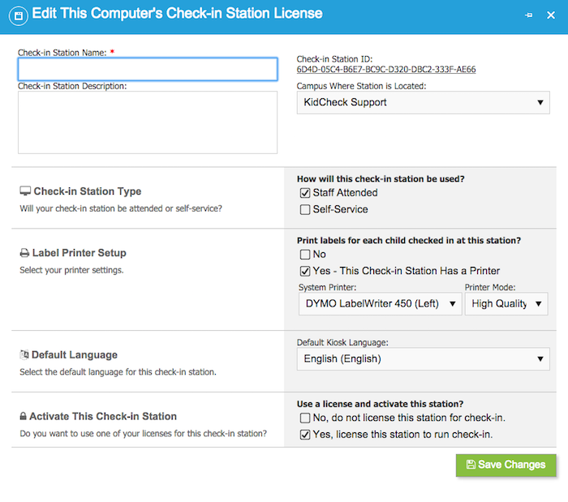The image size is (568, 502).
Task: Check the No option for printing labels
Action: (305, 255)
